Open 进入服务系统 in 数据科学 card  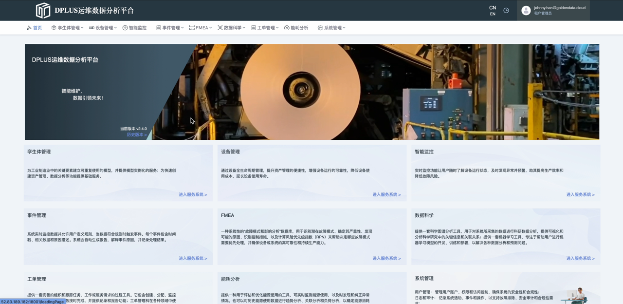580,259
